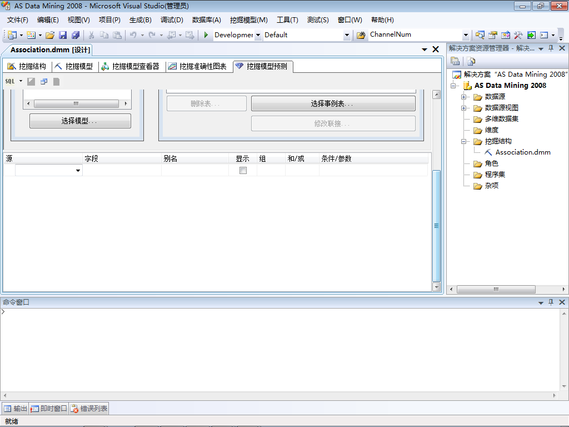Select the 多维数据集 folder in tree
This screenshot has height=427, width=569.
[501, 119]
